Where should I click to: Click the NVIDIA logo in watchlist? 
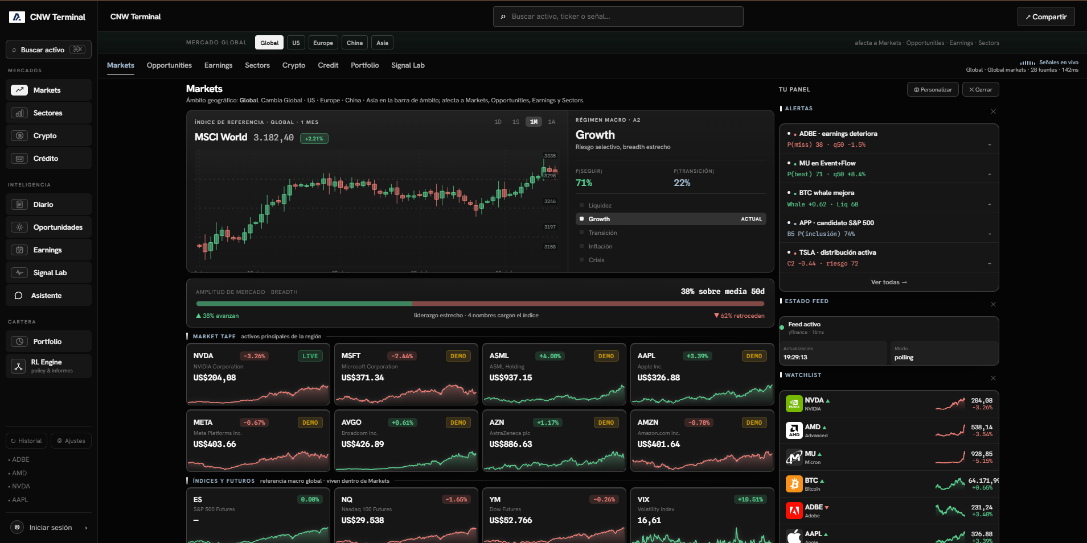coord(794,404)
